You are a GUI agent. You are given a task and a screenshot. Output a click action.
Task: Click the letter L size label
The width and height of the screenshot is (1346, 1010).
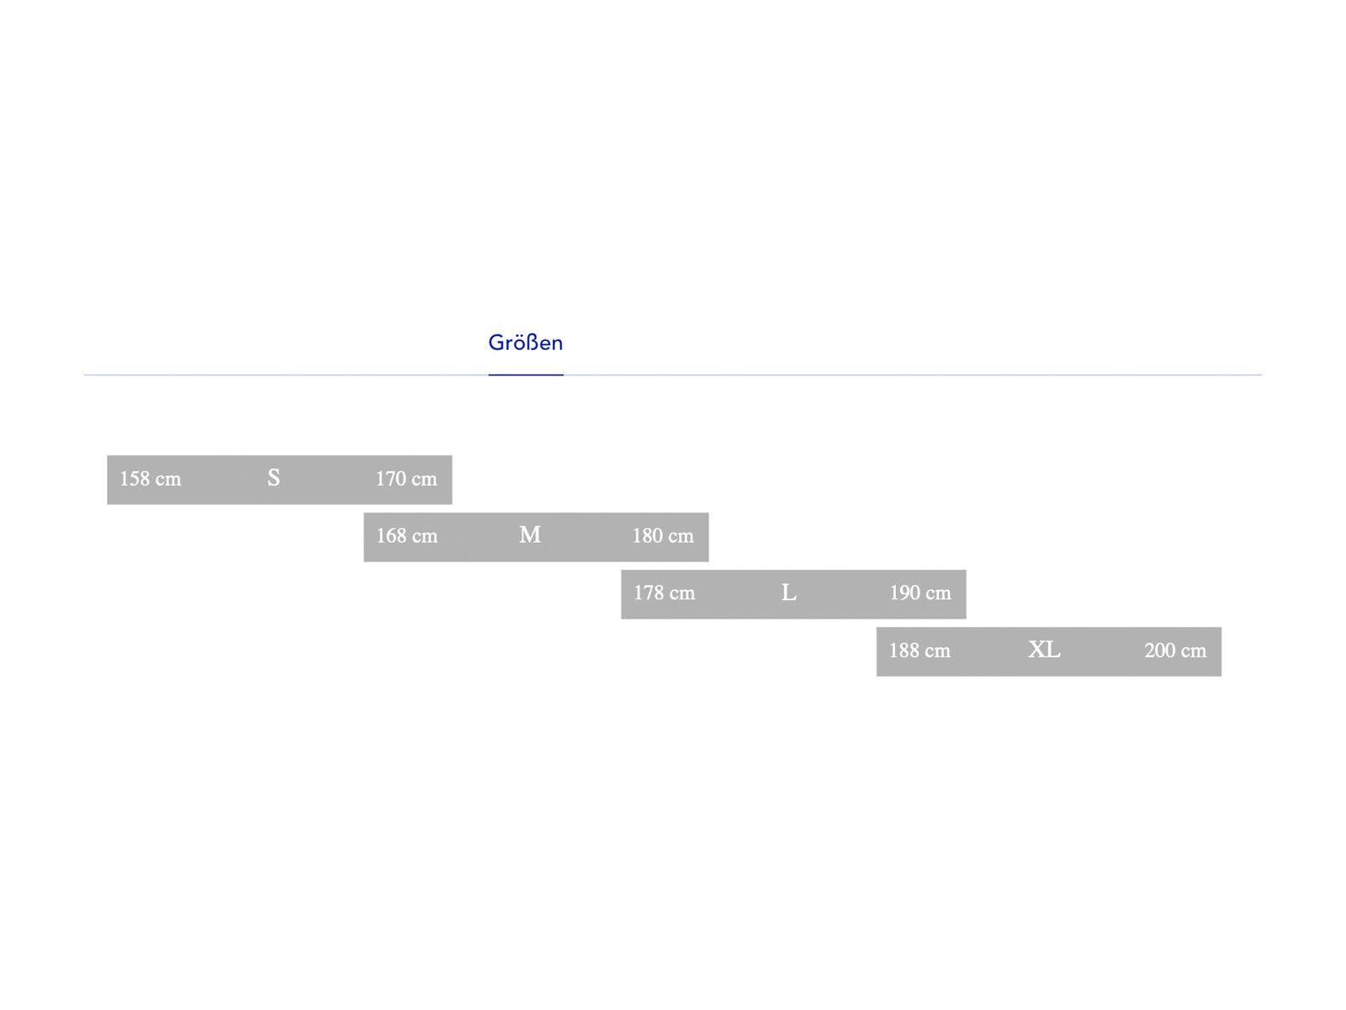788,593
